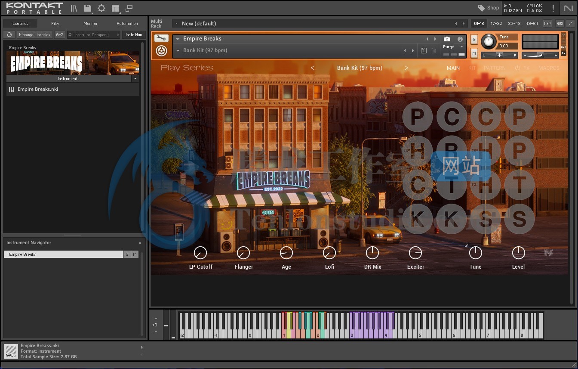This screenshot has width=578, height=369.
Task: Click the LP Cutoff knob
Action: tap(200, 253)
